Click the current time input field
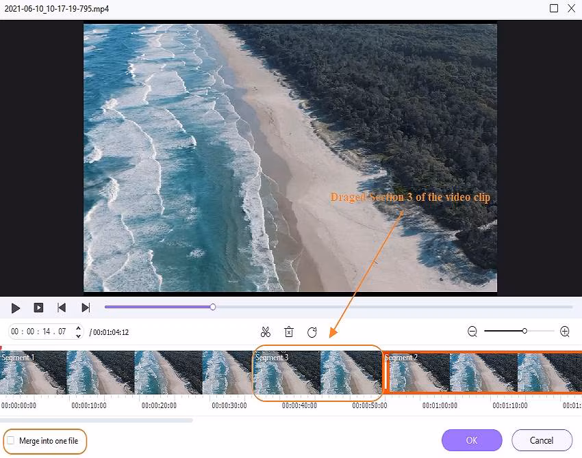Image resolution: width=582 pixels, height=458 pixels. (40, 332)
